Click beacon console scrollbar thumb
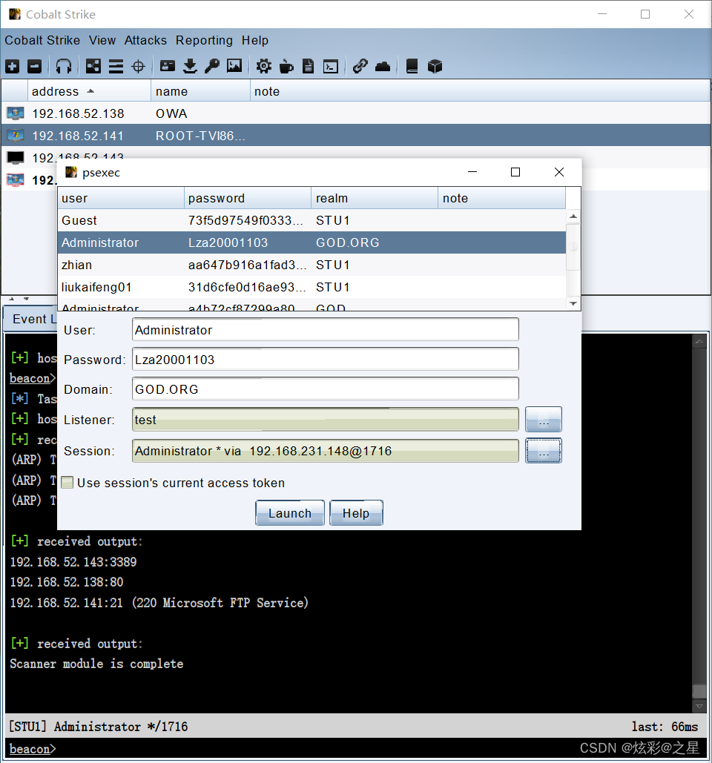Image resolution: width=712 pixels, height=763 pixels. (x=699, y=691)
